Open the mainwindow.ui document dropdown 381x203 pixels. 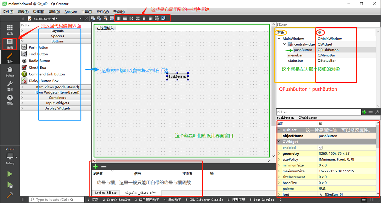(x=81, y=18)
